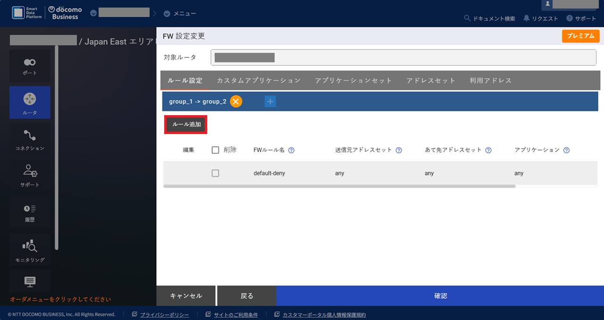604x320 pixels.
Task: Expand the workspace dropdown chevron in header
Action: click(x=93, y=13)
